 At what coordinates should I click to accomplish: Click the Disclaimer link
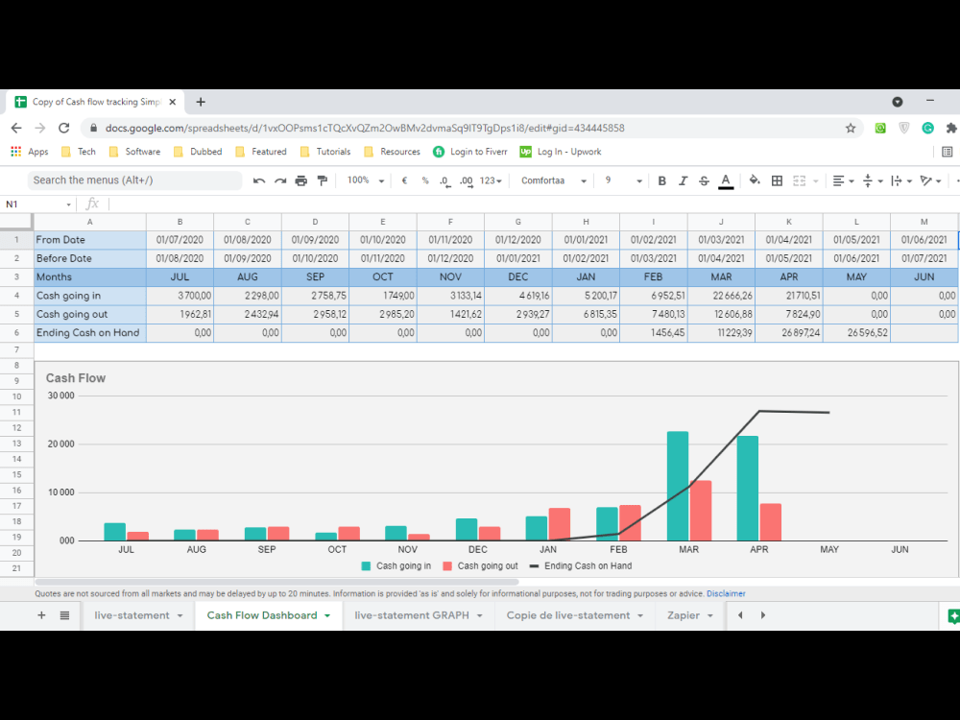tap(726, 593)
